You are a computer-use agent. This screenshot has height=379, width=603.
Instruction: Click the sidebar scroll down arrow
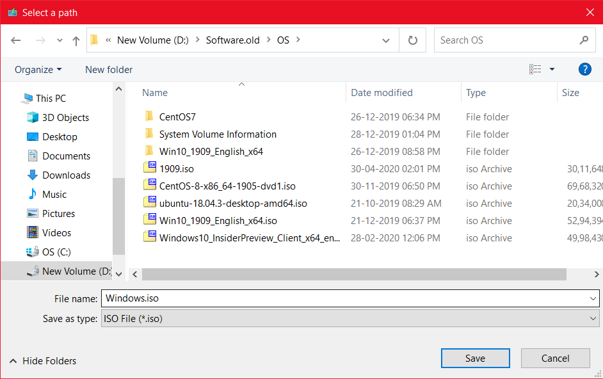(x=119, y=274)
